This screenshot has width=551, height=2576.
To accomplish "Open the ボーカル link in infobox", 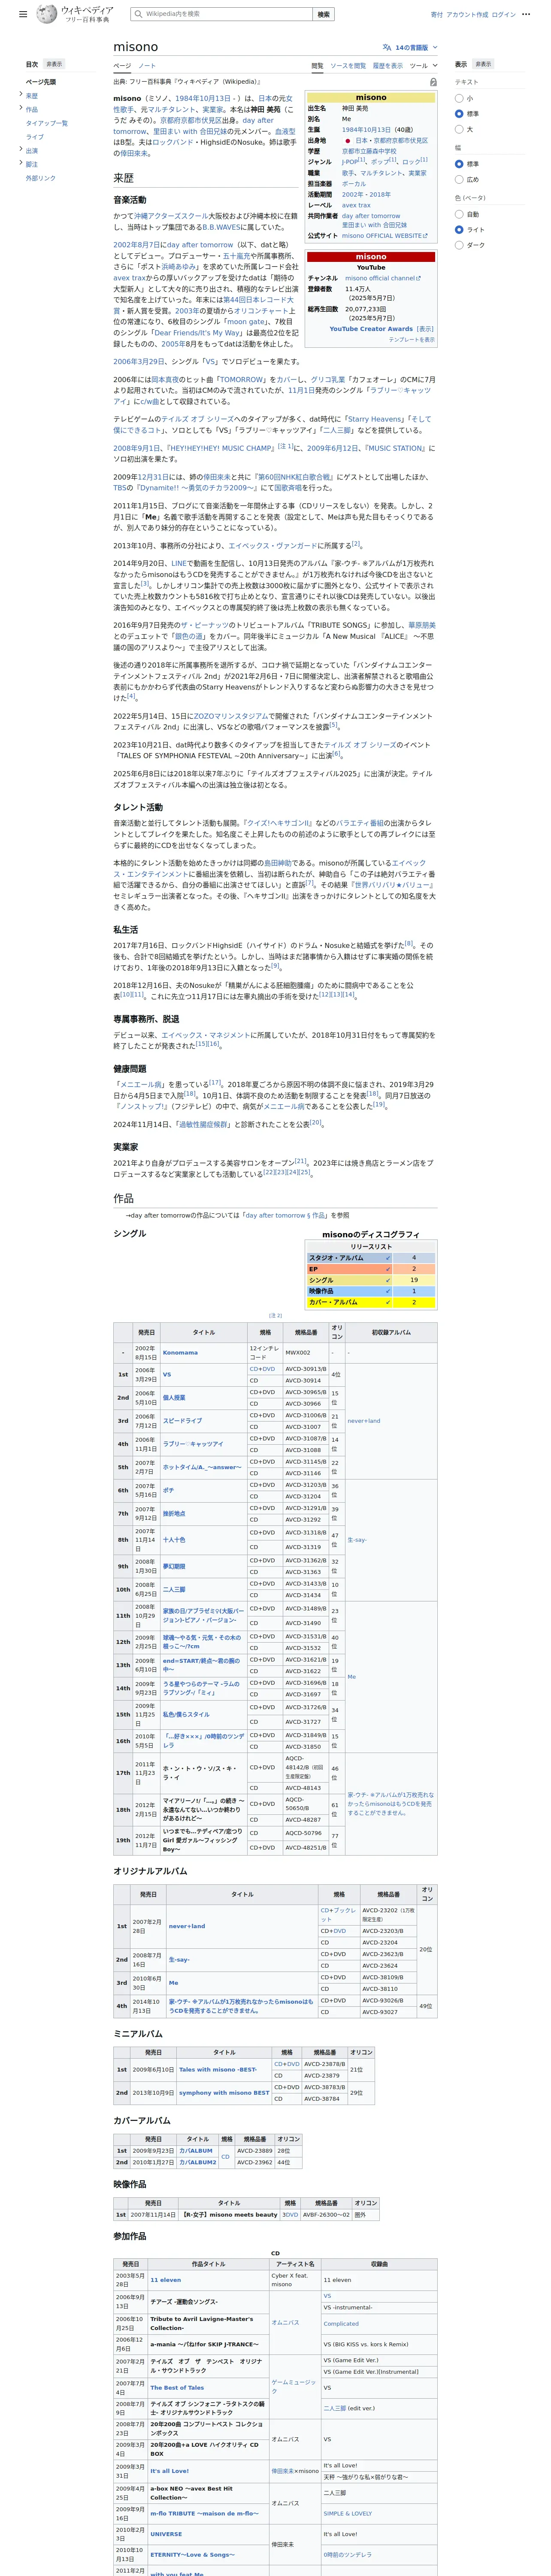I will [x=354, y=184].
